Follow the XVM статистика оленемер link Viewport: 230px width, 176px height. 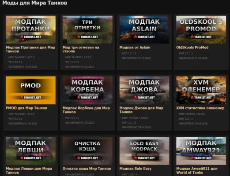[x=200, y=108]
